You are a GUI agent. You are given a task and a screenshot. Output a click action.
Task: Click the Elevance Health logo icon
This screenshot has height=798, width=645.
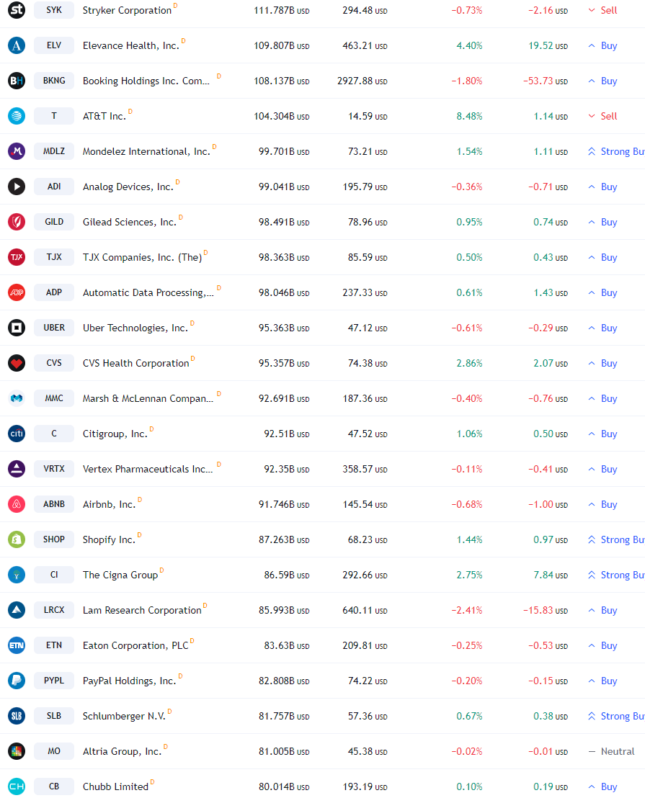(17, 45)
